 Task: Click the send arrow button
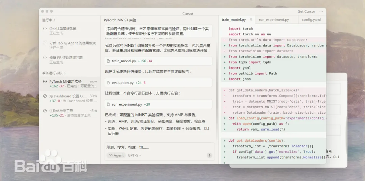(x=209, y=155)
